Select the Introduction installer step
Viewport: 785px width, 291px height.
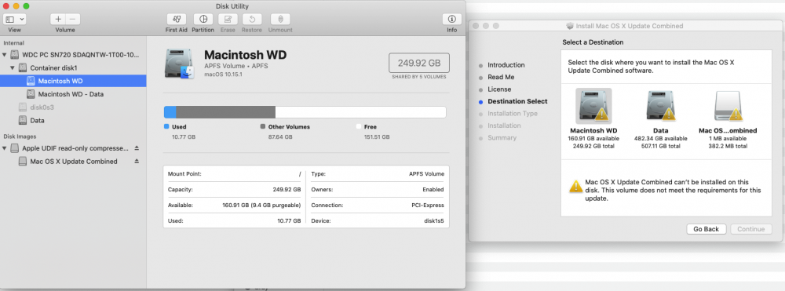[x=506, y=65]
